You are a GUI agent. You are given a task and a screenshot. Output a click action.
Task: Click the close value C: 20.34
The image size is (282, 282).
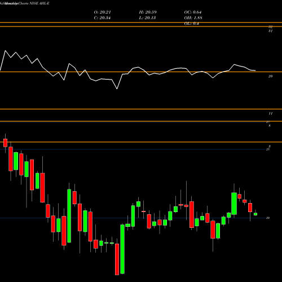[x=102, y=18]
